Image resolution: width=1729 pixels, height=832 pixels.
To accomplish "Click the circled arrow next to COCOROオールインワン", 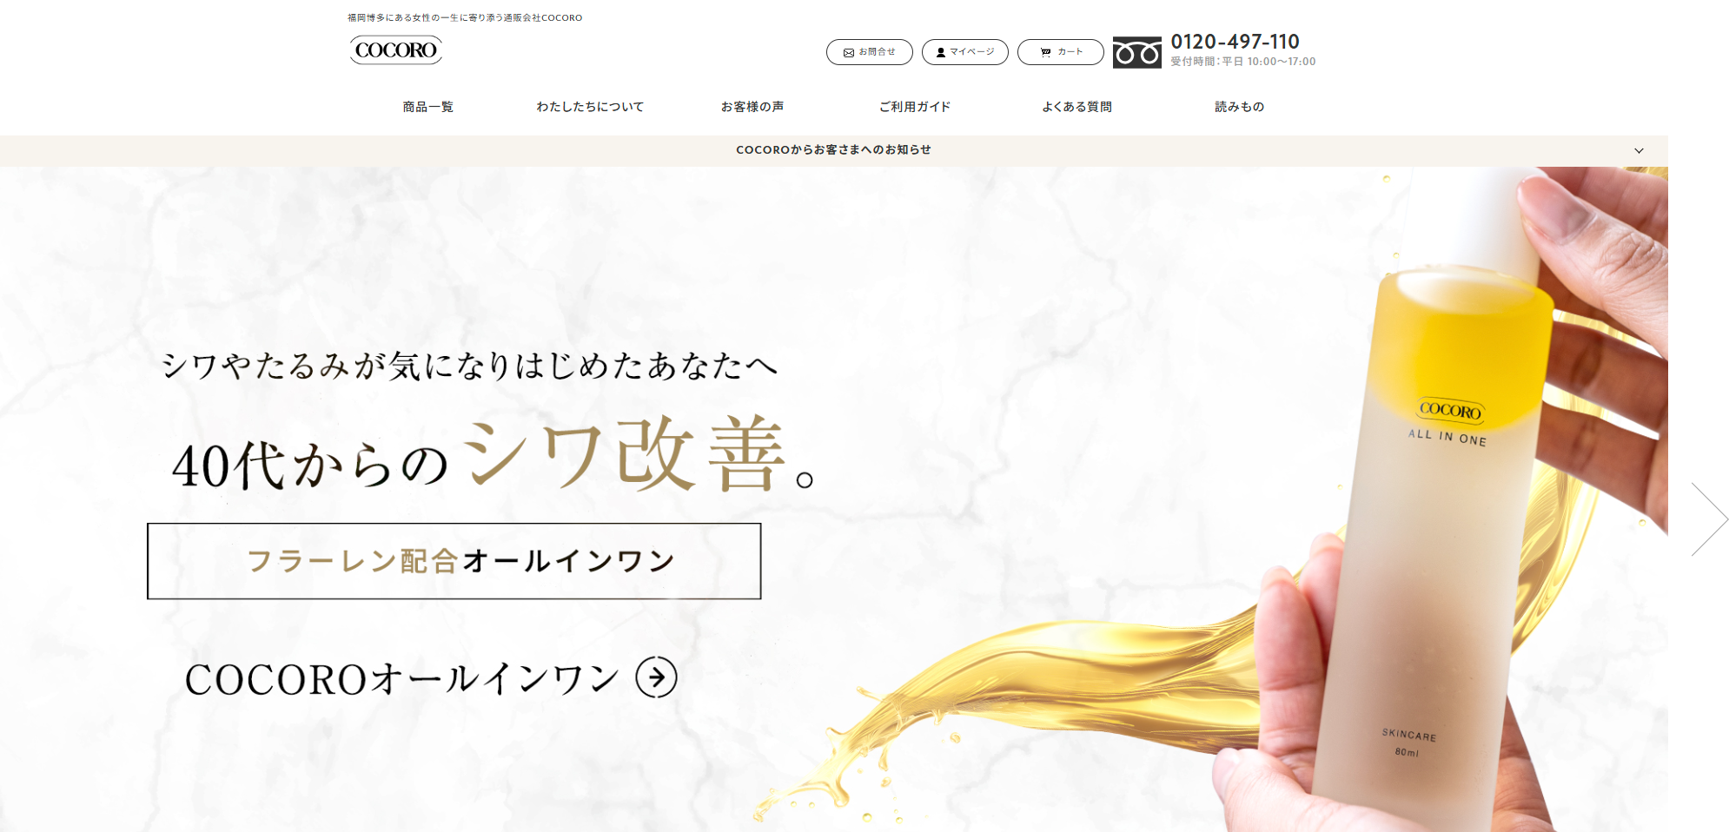I will (656, 677).
